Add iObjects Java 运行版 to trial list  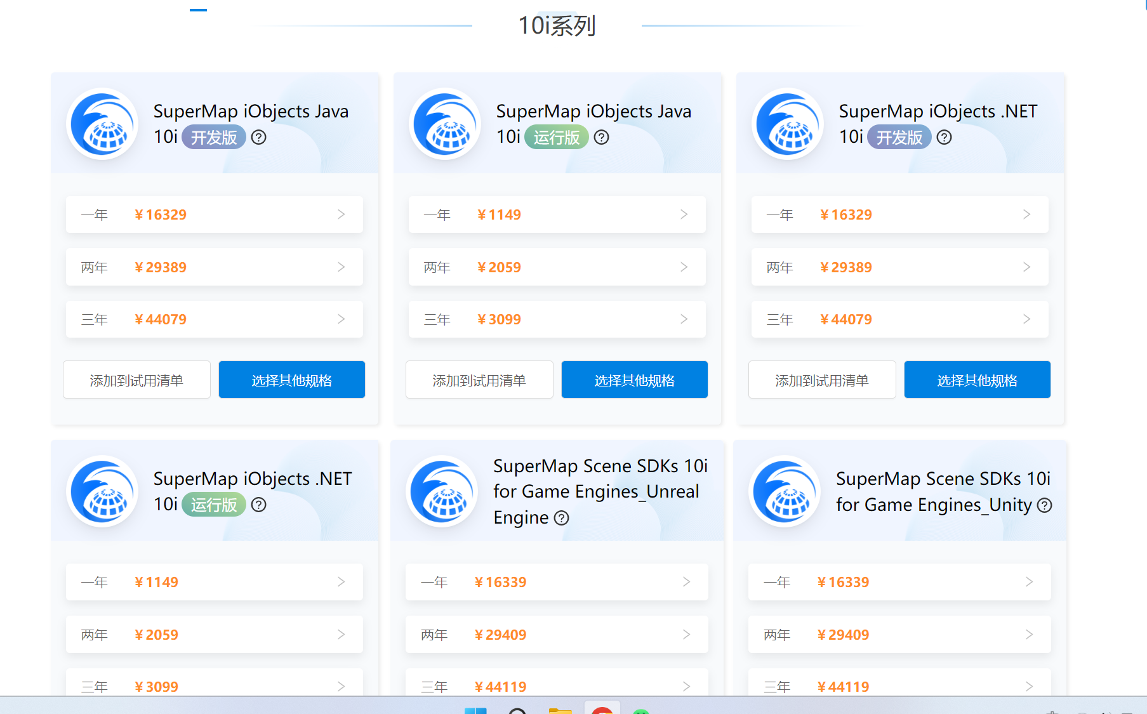click(479, 380)
